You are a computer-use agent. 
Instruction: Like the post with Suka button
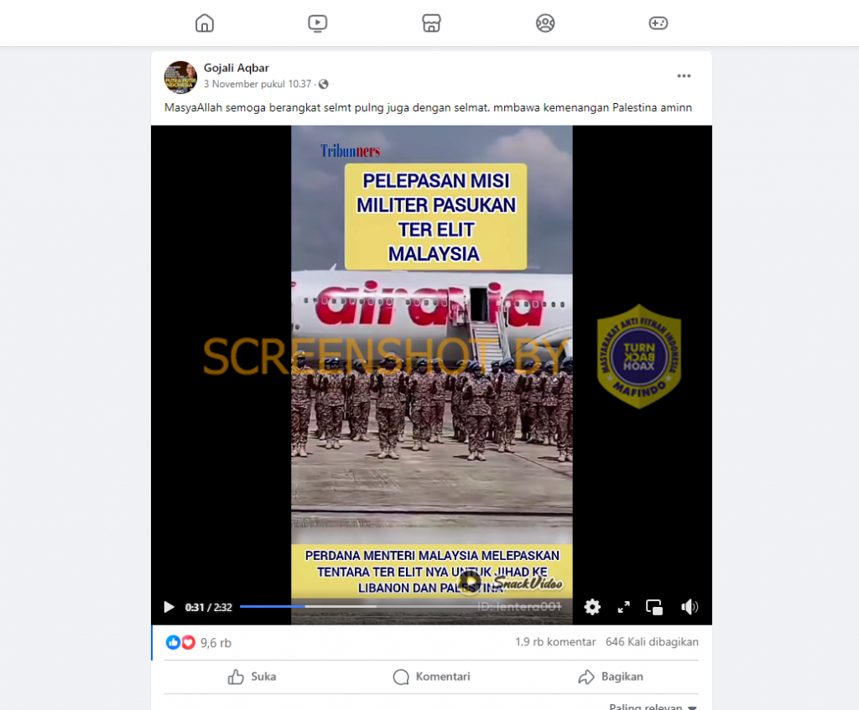point(252,677)
